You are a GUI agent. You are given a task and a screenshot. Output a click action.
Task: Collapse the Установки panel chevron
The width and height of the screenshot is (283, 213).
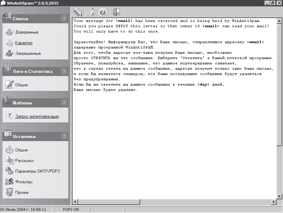(64, 136)
